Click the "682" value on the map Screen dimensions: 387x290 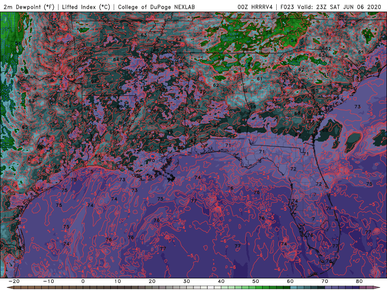(327, 49)
